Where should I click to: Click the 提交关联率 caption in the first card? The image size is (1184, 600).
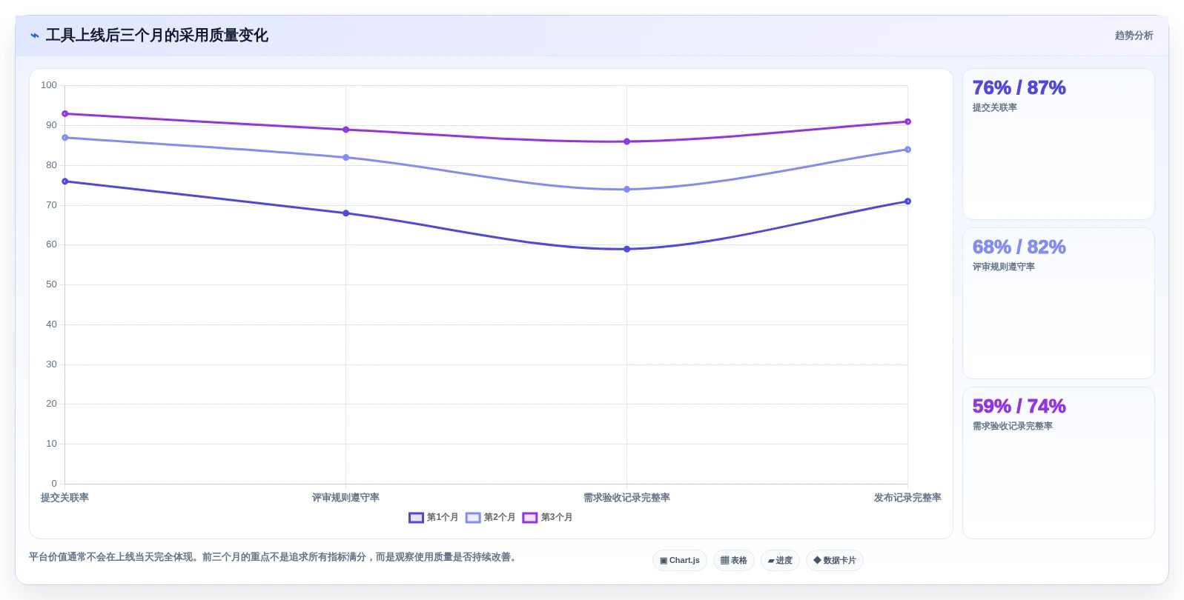pos(994,107)
